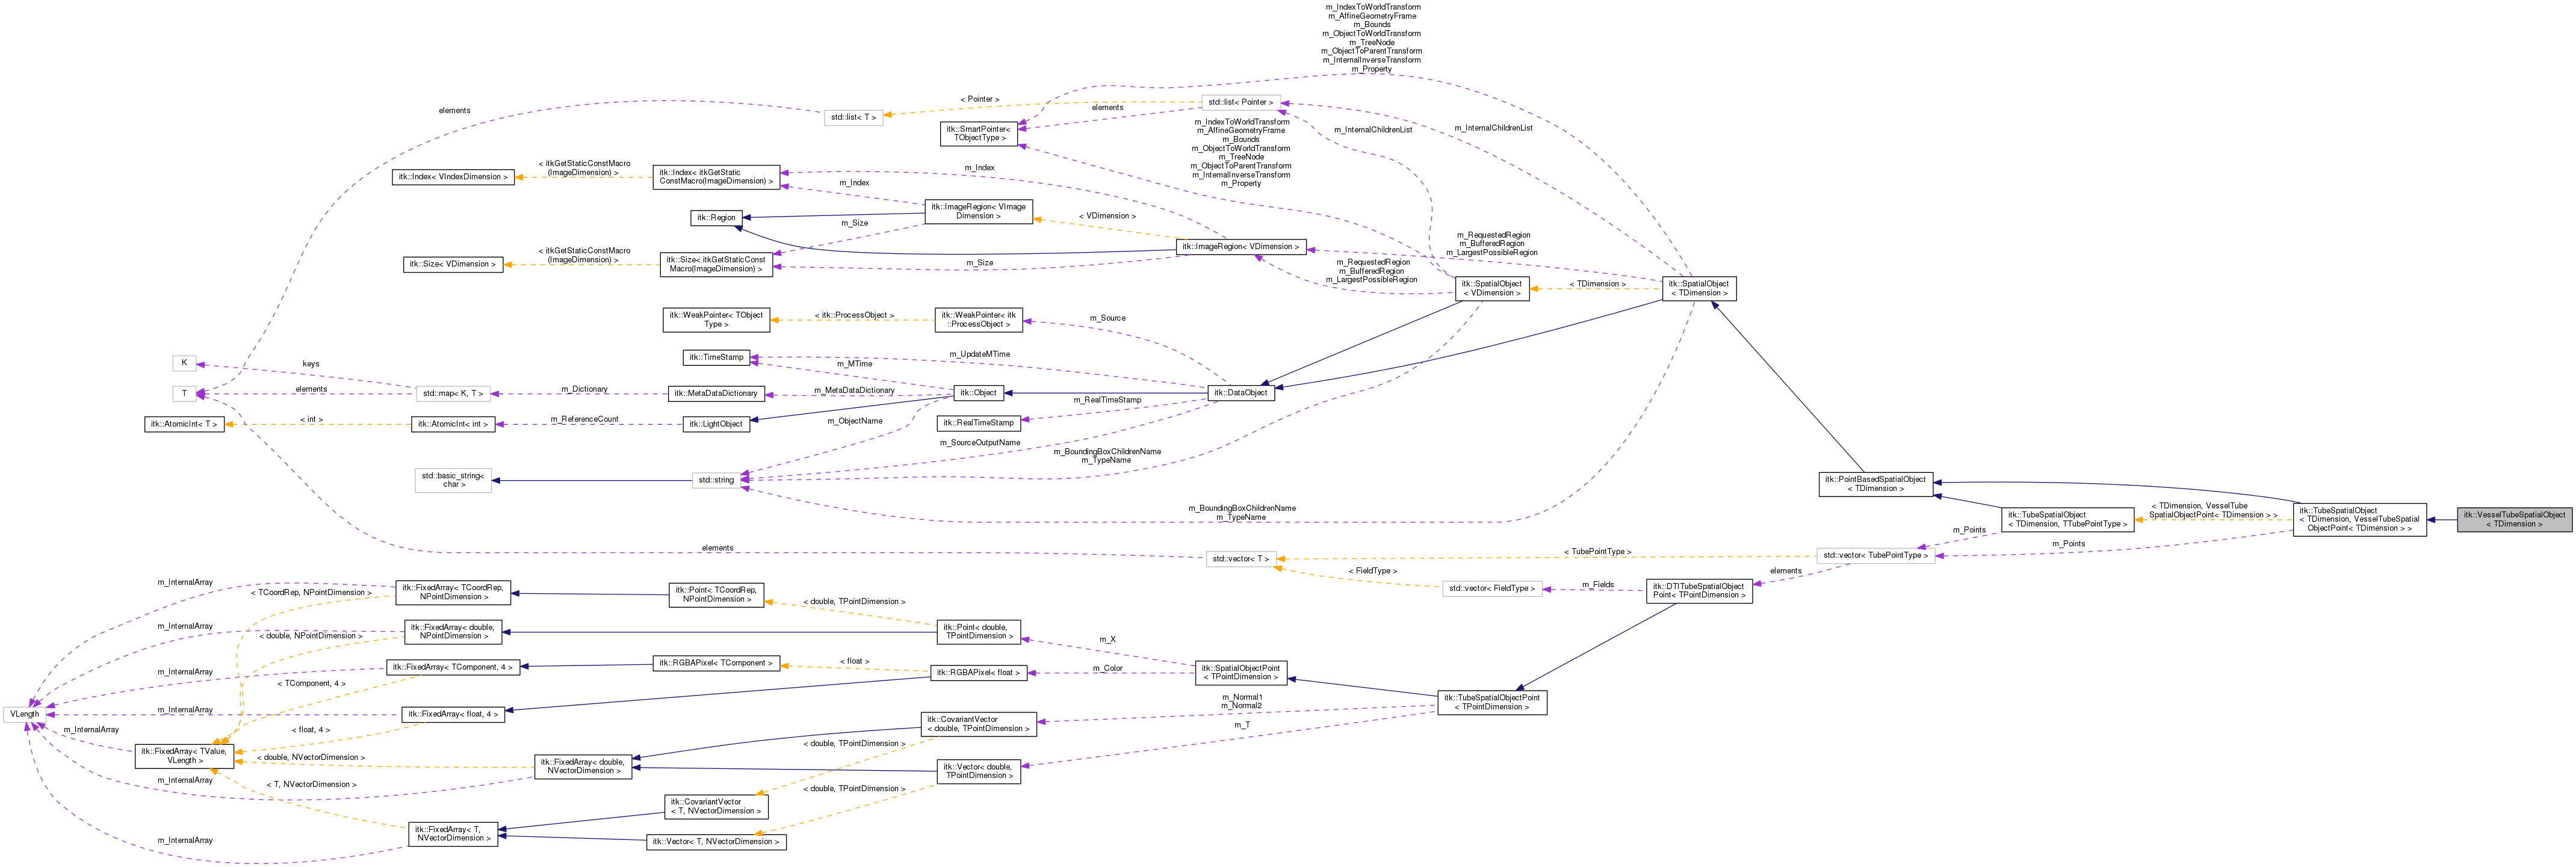Open itk::FixedArray< TValue, VLength > node
The image size is (2576, 867).
(184, 756)
